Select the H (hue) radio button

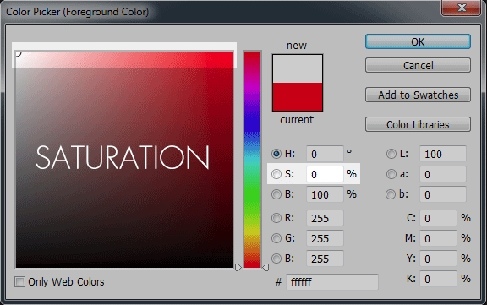276,154
